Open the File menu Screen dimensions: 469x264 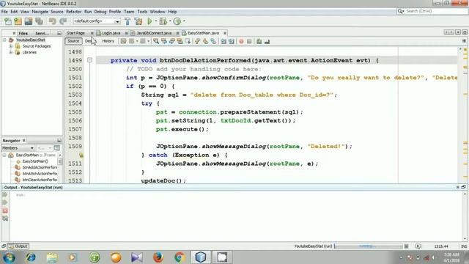pos(4,12)
